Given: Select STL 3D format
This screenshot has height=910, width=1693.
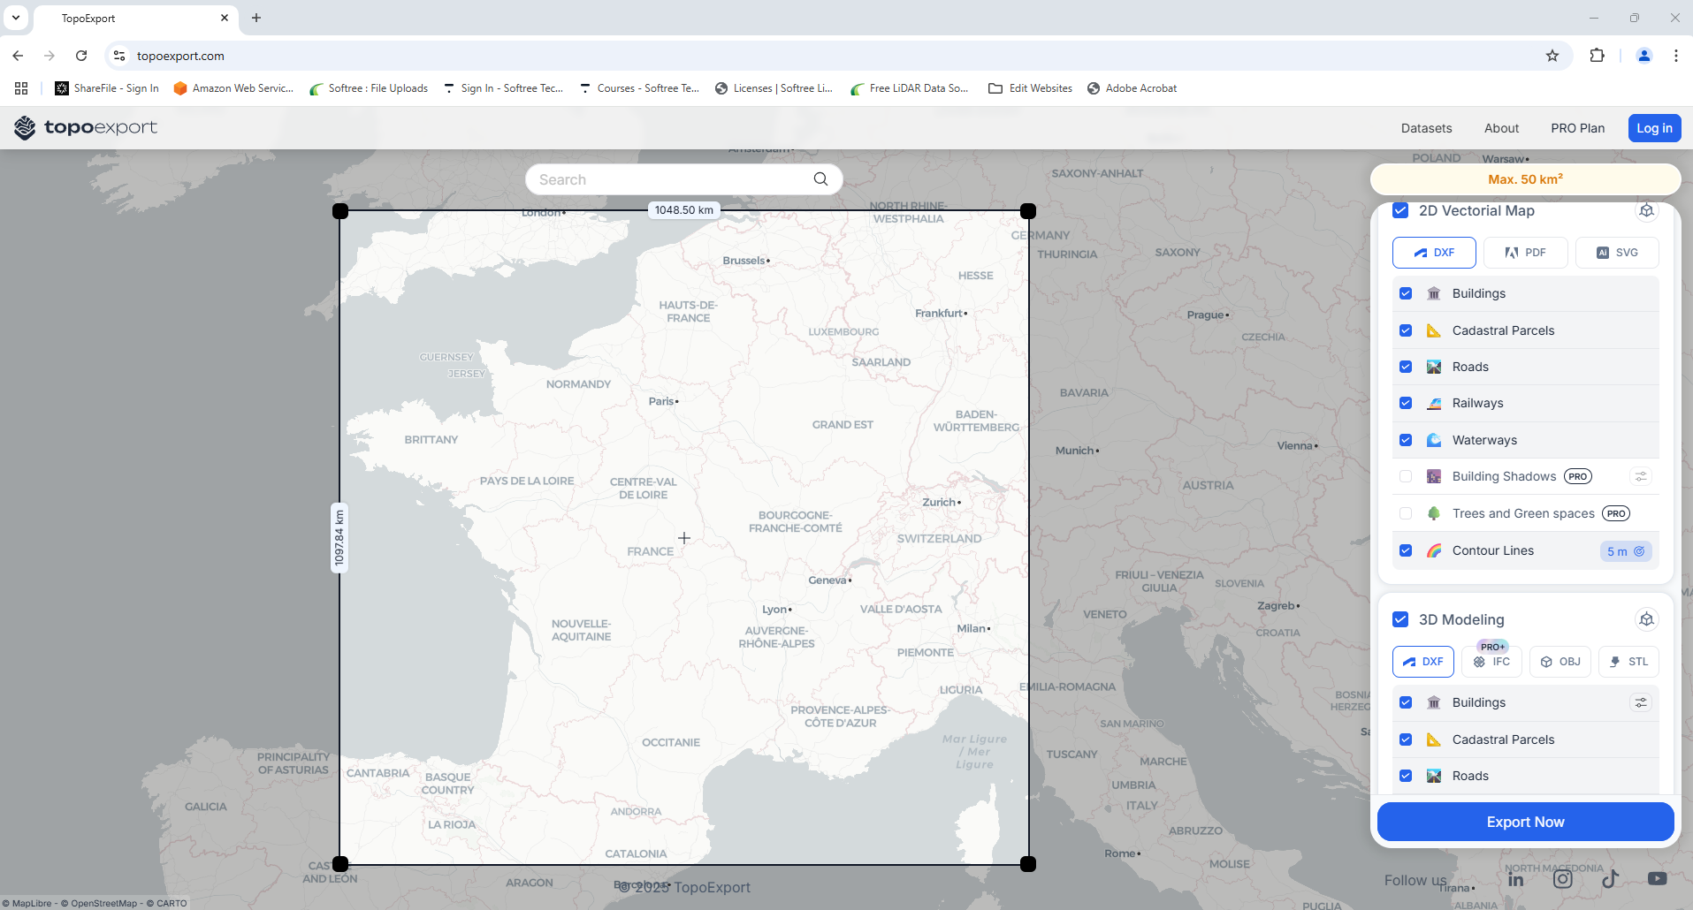Looking at the screenshot, I should point(1628,662).
